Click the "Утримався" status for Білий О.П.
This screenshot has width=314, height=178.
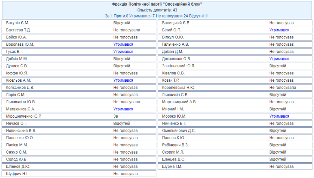click(279, 30)
